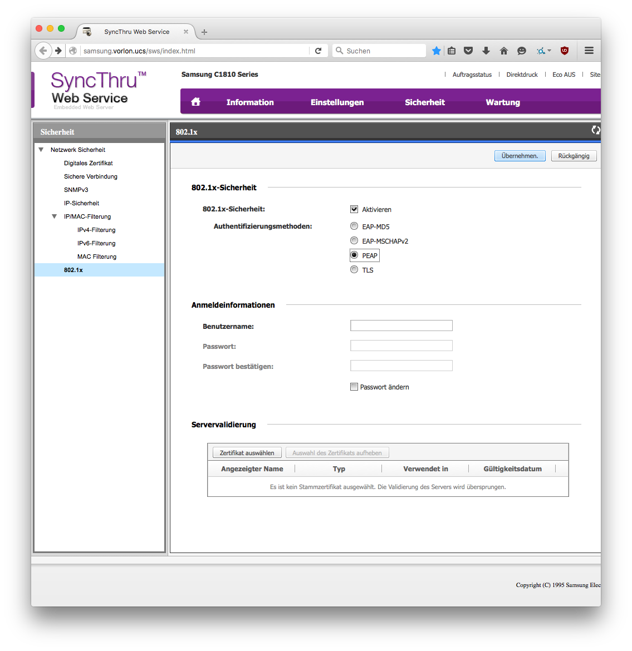Collapse the IP/MAC-Filterung tree node
The width and height of the screenshot is (632, 651).
tap(55, 216)
